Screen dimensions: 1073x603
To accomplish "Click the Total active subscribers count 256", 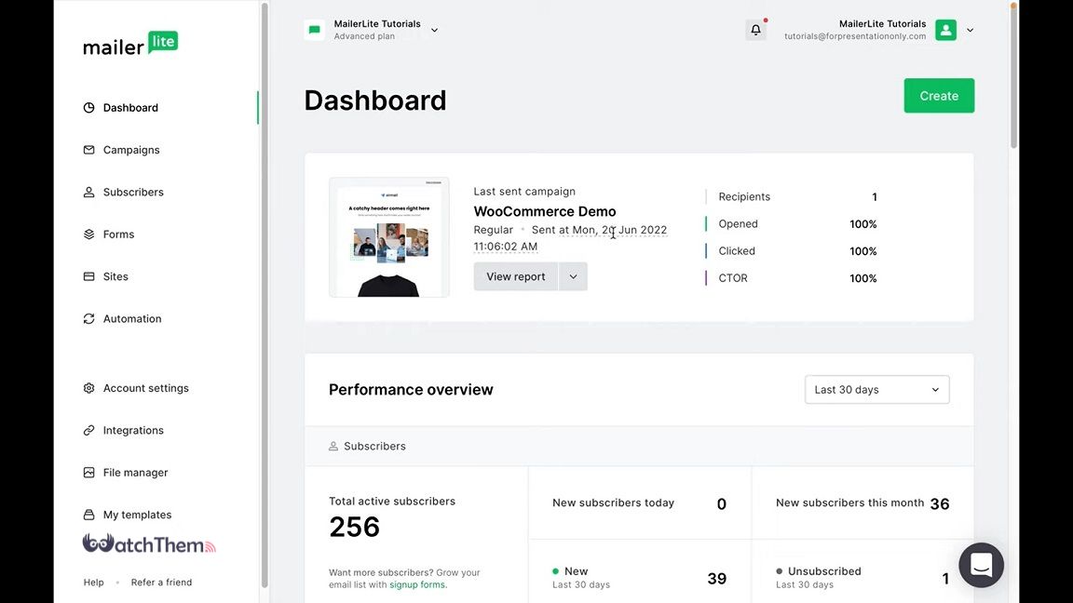I will [355, 527].
